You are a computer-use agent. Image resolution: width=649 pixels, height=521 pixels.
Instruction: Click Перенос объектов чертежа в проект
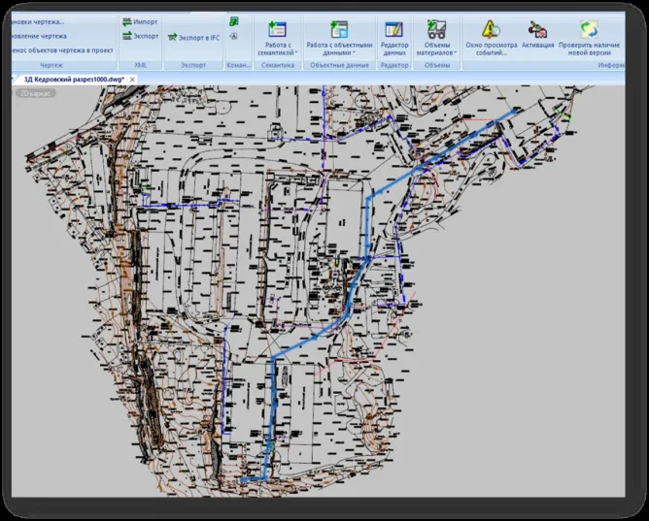58,49
